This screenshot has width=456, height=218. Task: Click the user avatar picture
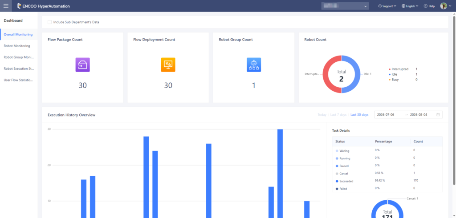coord(444,6)
